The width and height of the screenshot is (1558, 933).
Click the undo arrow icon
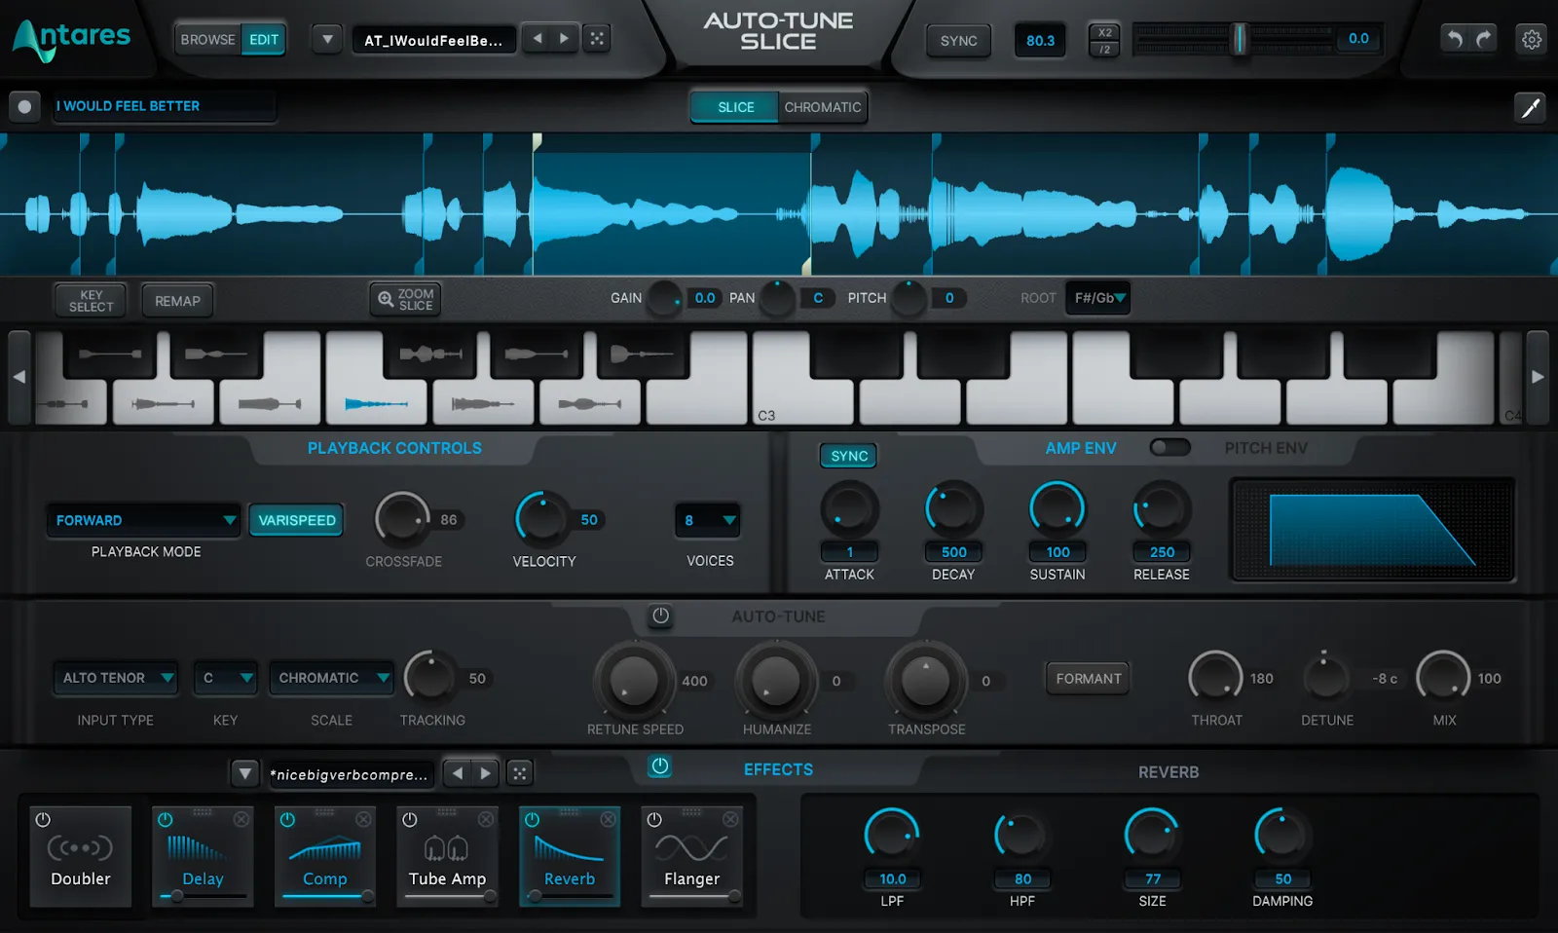click(x=1453, y=39)
